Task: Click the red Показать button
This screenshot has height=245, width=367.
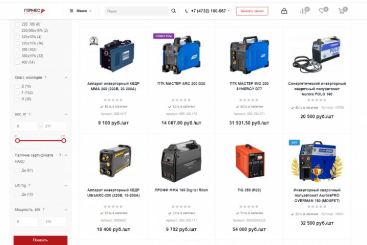Action: tap(40, 240)
